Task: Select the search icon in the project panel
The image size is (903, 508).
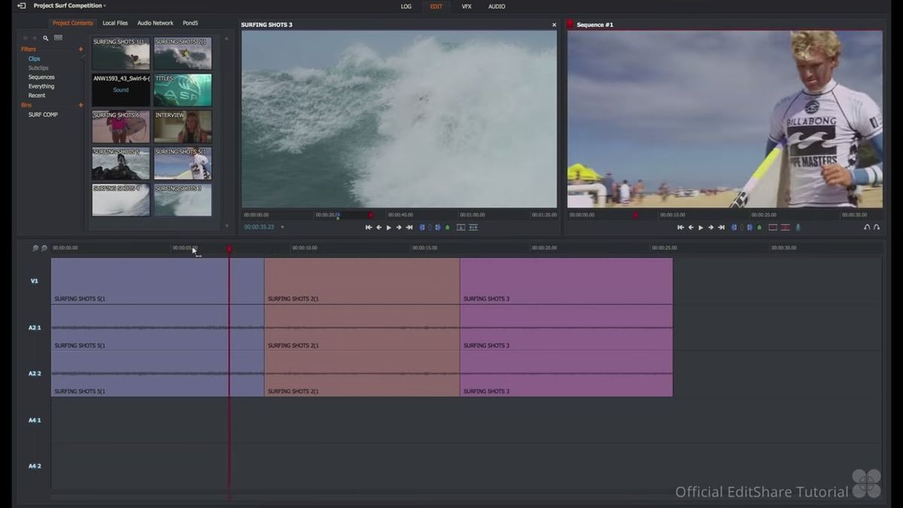Action: pos(46,37)
